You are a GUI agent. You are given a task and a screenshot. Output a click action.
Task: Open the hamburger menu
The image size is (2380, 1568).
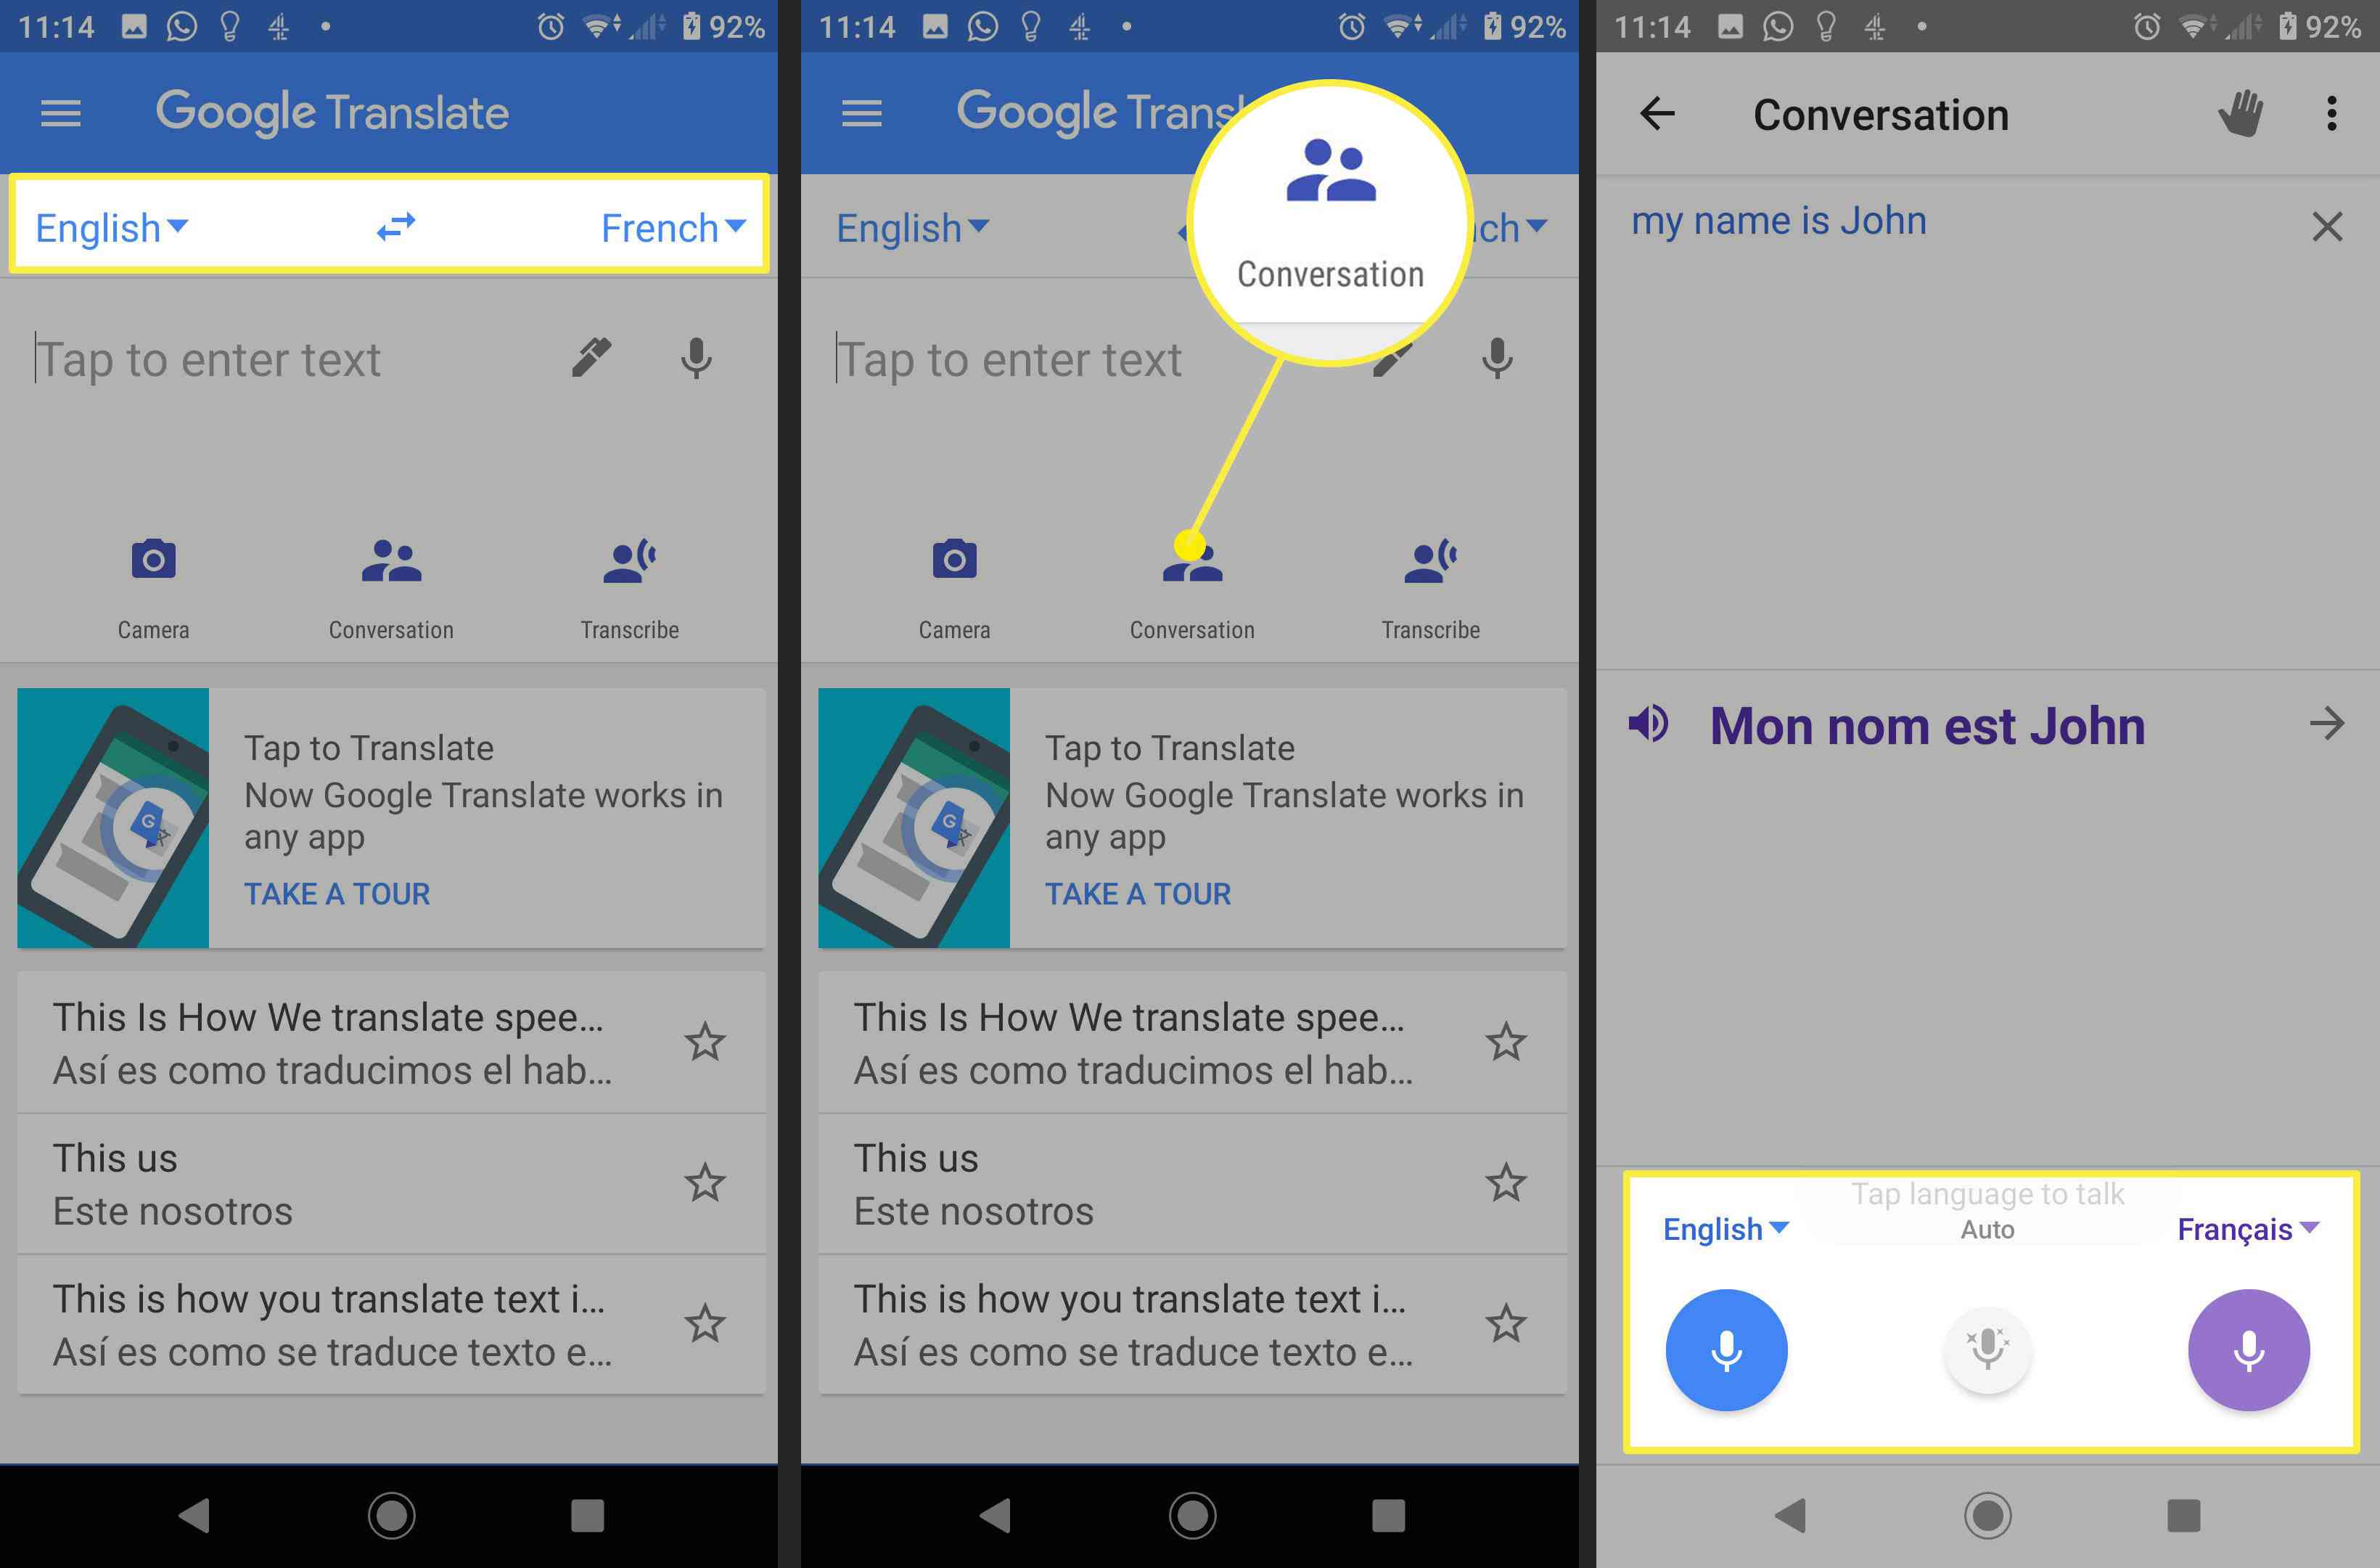(61, 114)
